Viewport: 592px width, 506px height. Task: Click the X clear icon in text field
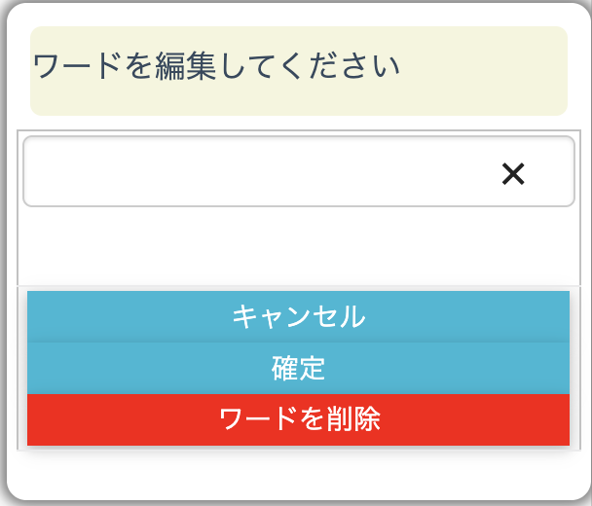click(x=513, y=173)
